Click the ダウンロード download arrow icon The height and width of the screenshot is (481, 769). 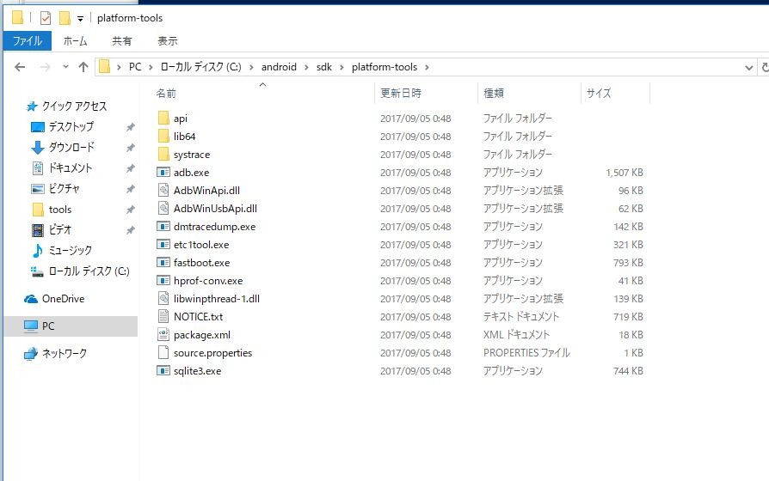38,147
